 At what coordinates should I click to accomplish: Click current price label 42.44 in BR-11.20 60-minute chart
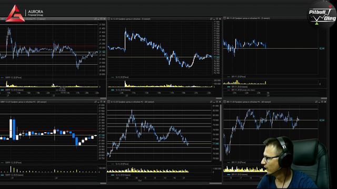[322, 120]
